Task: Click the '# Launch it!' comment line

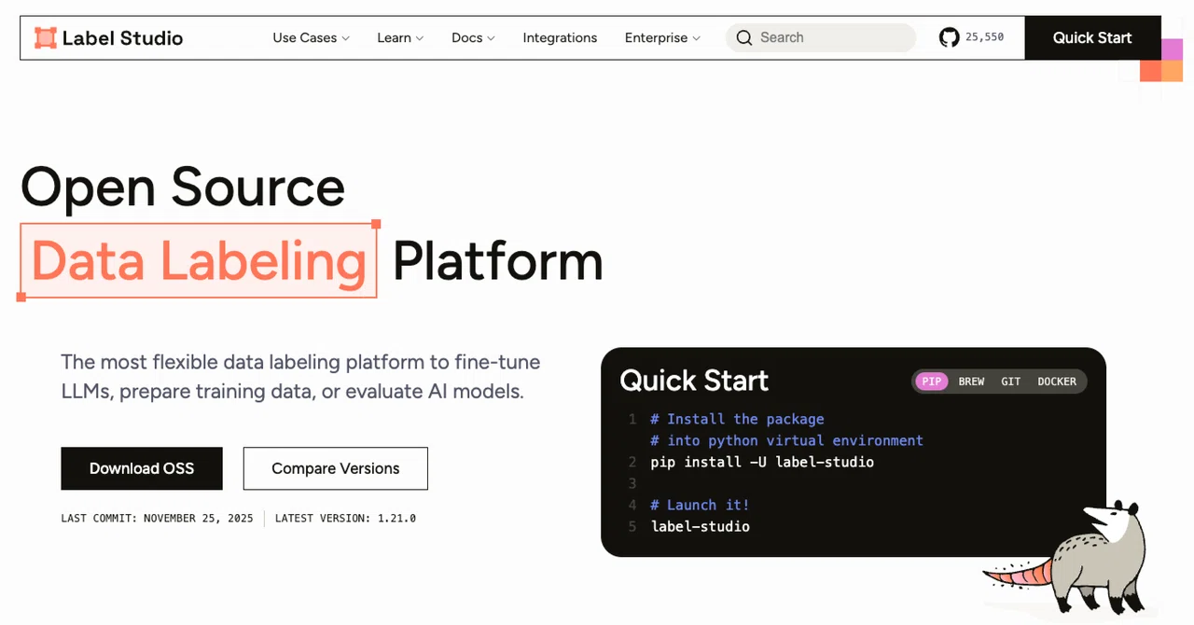Action: pos(701,505)
